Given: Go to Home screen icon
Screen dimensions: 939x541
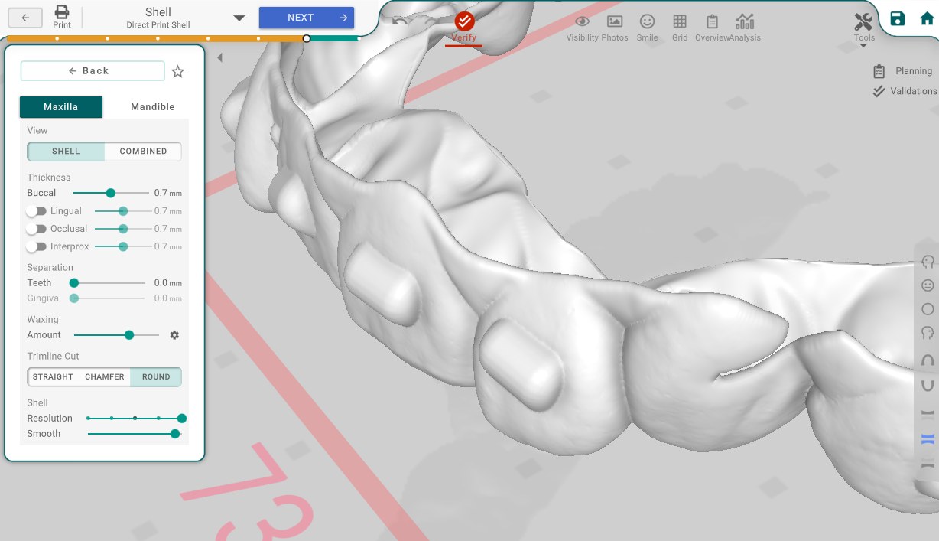Looking at the screenshot, I should [x=927, y=19].
